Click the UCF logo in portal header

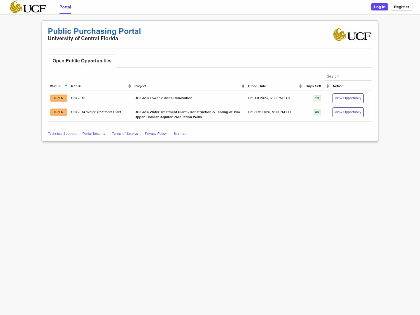point(352,34)
